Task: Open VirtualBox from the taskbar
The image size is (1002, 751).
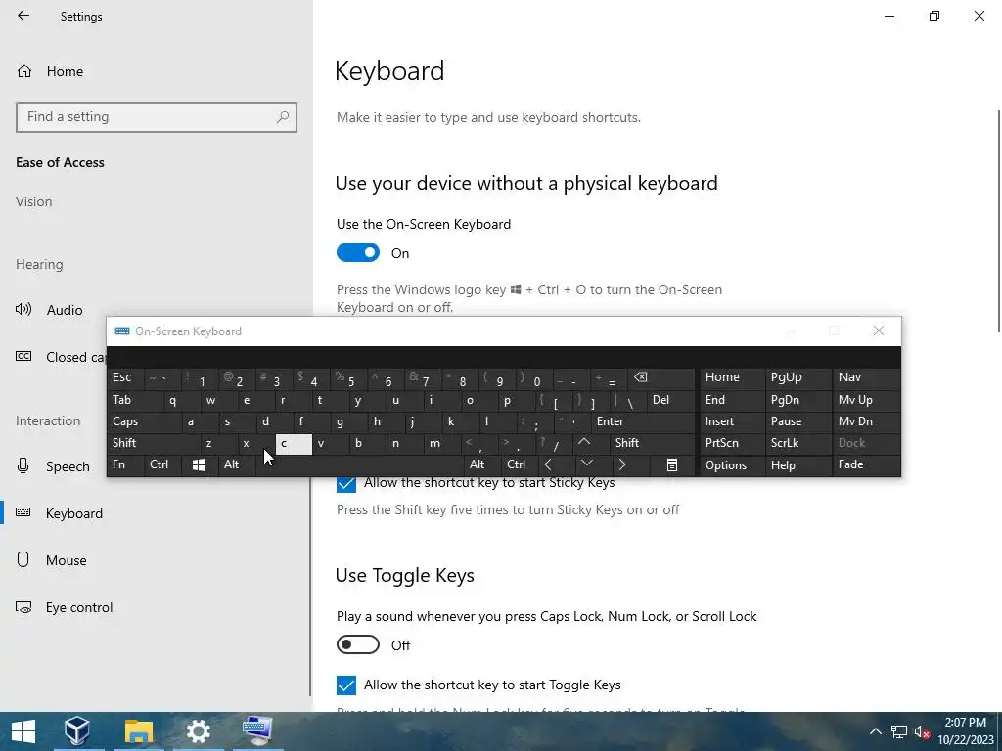Action: click(x=77, y=731)
